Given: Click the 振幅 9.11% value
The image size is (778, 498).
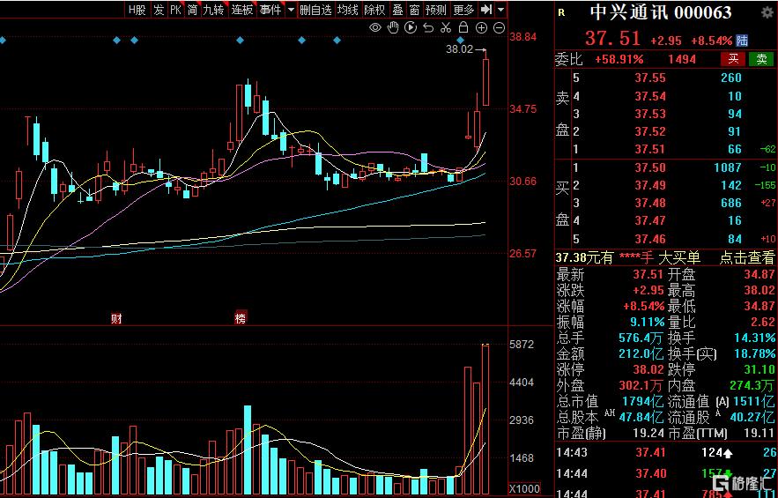Looking at the screenshot, I should pos(647,322).
